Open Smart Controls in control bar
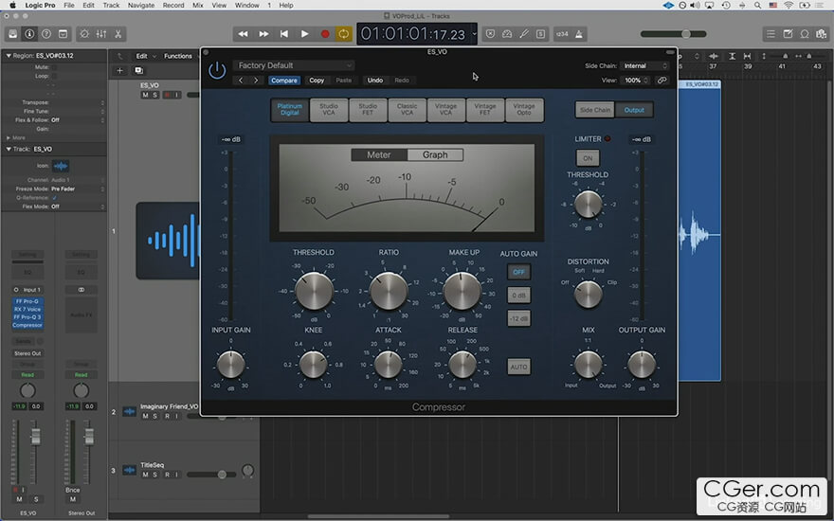Viewport: 834px width, 521px height. click(84, 34)
